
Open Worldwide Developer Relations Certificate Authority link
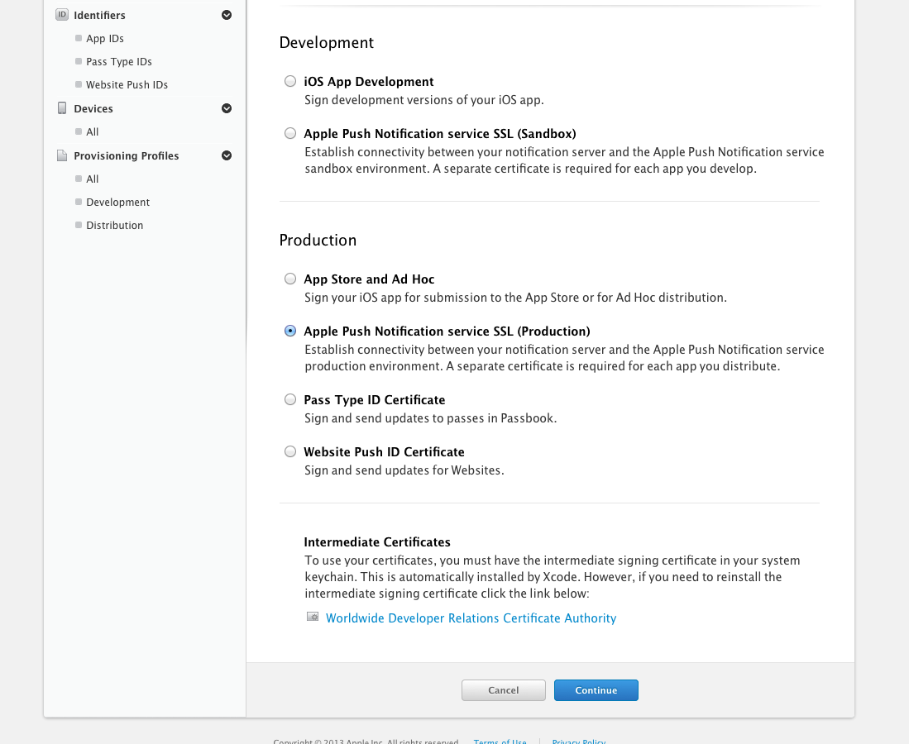tap(471, 618)
